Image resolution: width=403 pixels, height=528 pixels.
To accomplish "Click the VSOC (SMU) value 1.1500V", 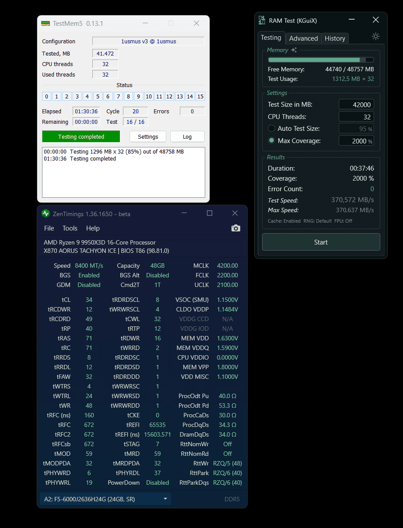I will point(228,300).
